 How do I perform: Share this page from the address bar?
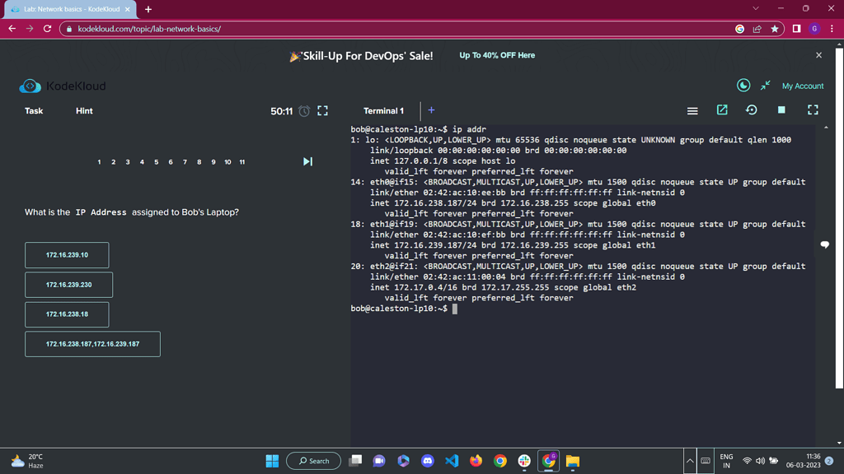pos(757,29)
